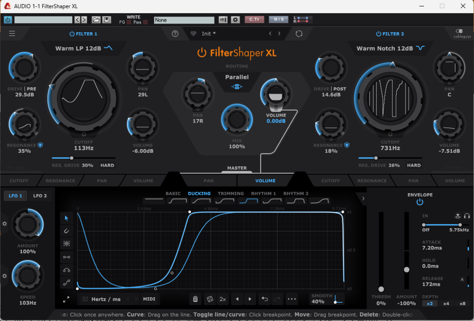This screenshot has width=474, height=321.
Task: Select the BASIC waveform category
Action: tap(173, 193)
